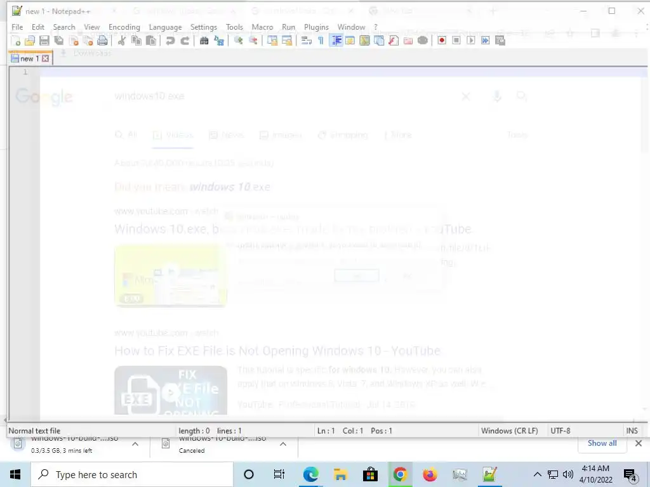
Task: Click the Zoom Out toolbar icon
Action: tap(253, 41)
